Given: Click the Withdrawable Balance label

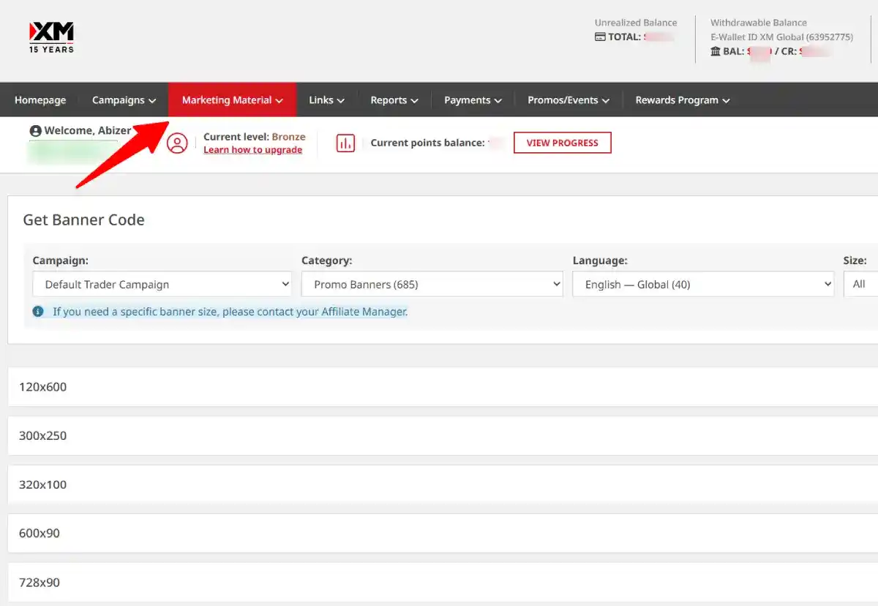Looking at the screenshot, I should click(x=759, y=23).
